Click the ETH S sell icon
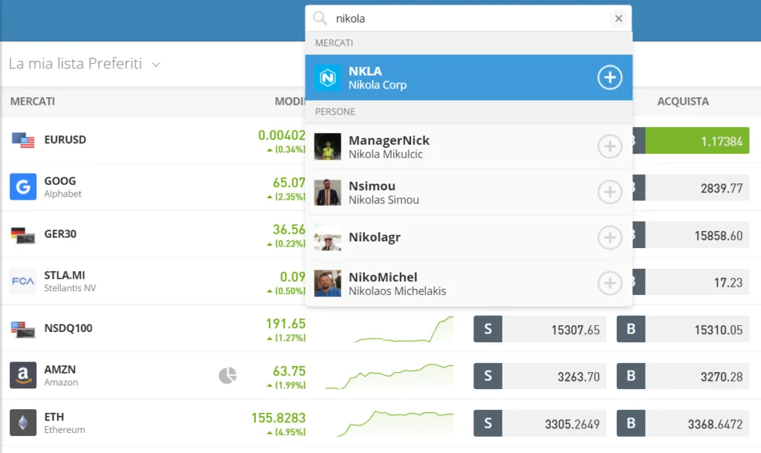761x453 pixels. tap(488, 423)
